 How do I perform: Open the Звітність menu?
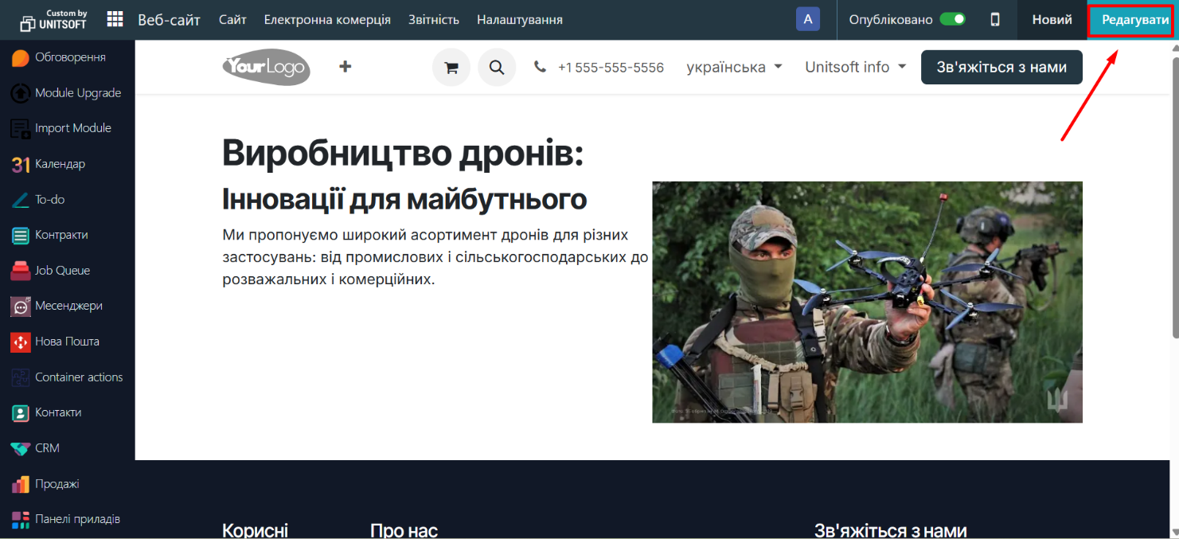coord(433,20)
